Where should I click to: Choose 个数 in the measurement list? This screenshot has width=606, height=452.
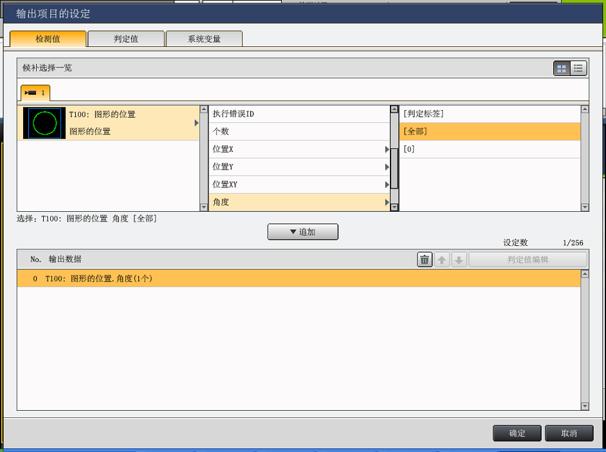[299, 131]
